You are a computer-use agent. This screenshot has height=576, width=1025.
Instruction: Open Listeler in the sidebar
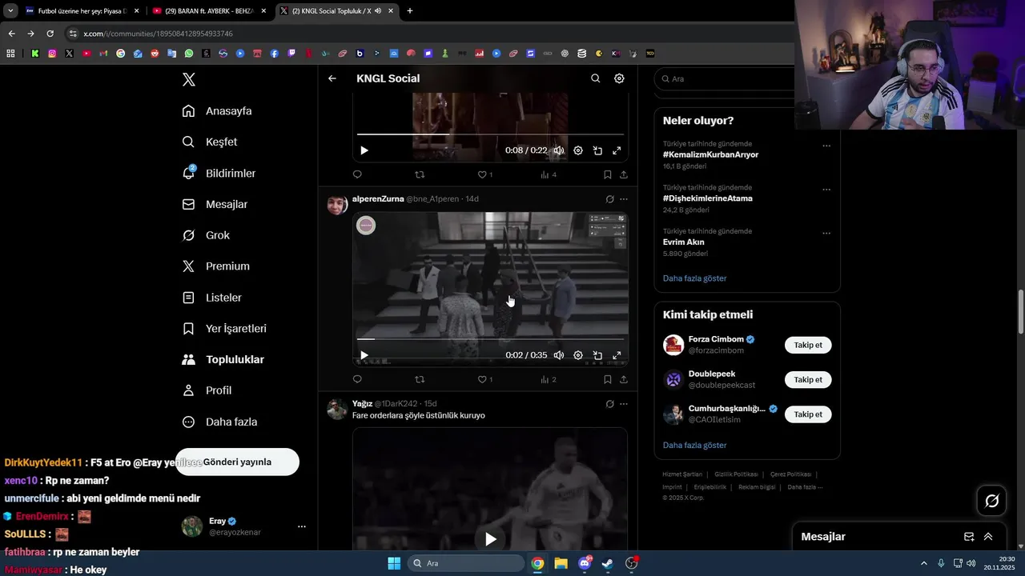coord(211,298)
